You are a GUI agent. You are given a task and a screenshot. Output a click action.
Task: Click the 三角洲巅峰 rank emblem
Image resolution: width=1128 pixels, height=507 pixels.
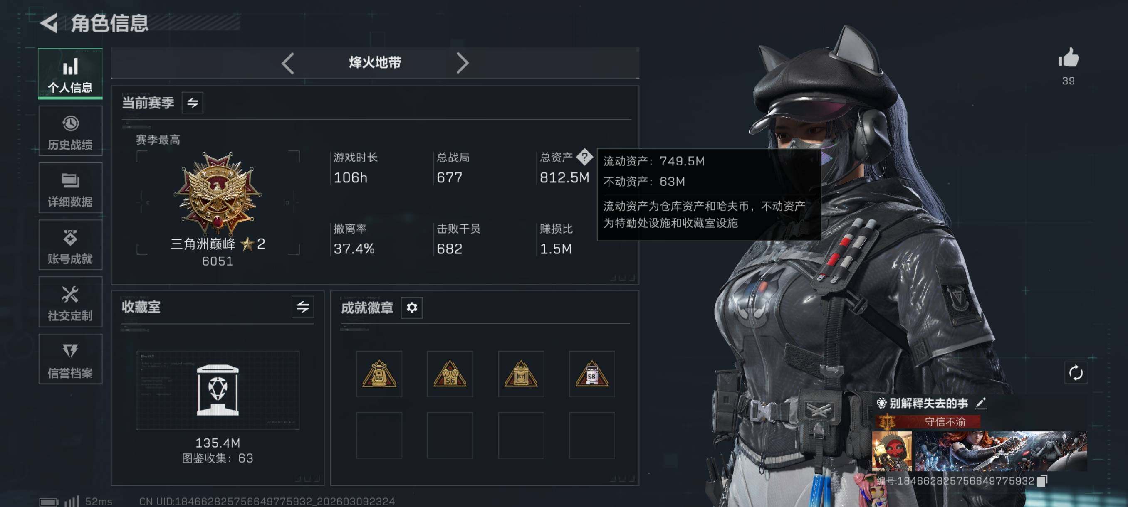[x=218, y=192]
